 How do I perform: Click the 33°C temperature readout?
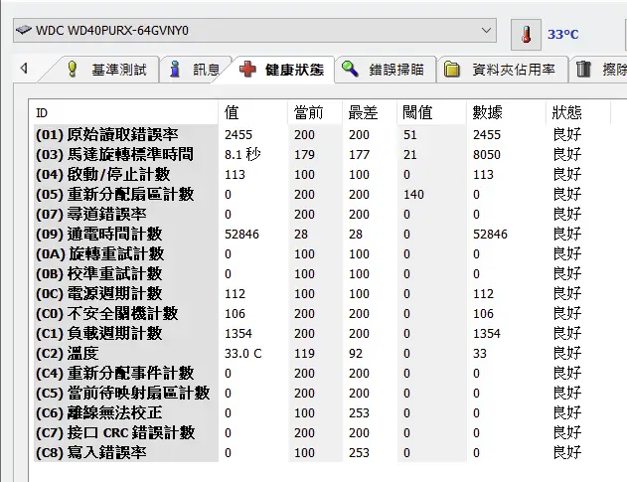click(563, 35)
